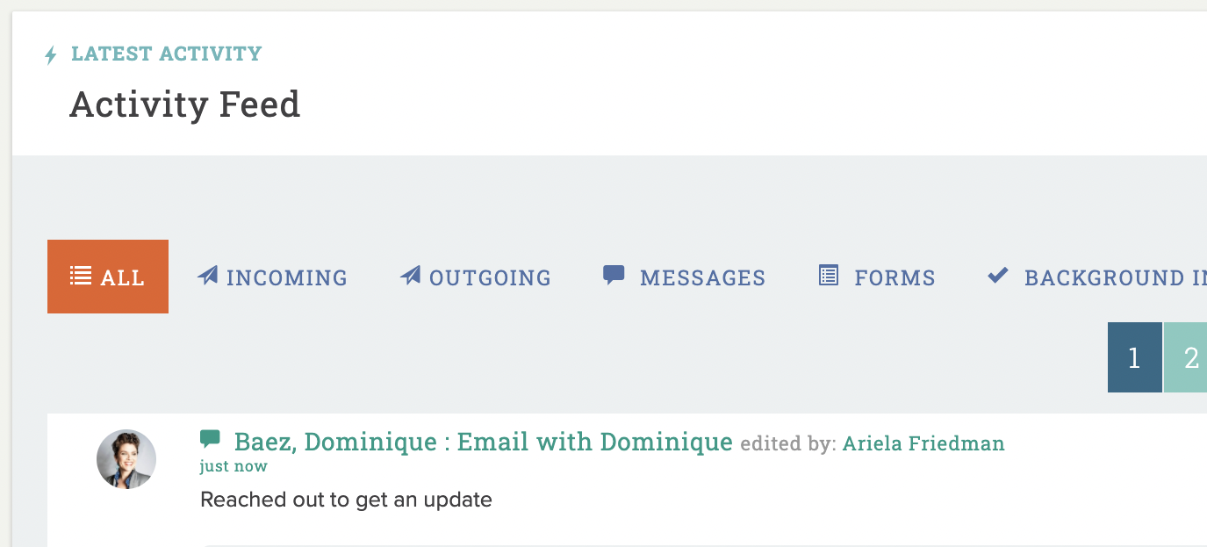
Task: Click the paper plane icon beside INCOMING
Action: [x=207, y=276]
